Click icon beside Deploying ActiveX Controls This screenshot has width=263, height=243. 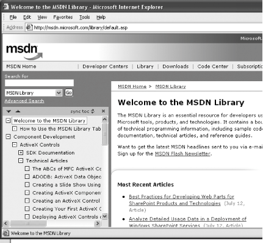(x=27, y=217)
